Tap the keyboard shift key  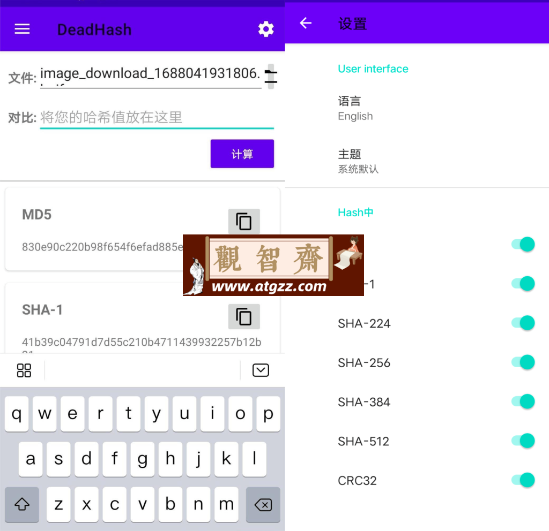coord(22,504)
